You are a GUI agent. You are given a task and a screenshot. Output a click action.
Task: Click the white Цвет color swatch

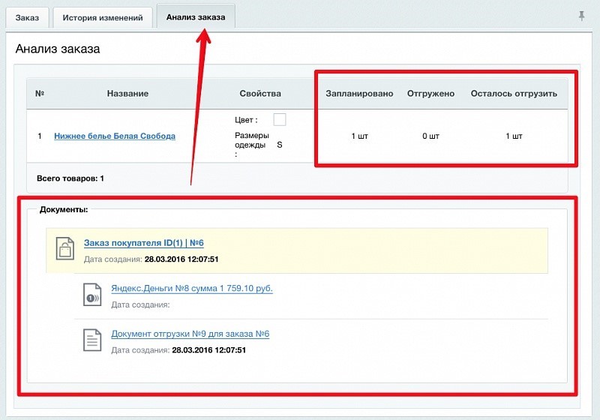click(280, 119)
